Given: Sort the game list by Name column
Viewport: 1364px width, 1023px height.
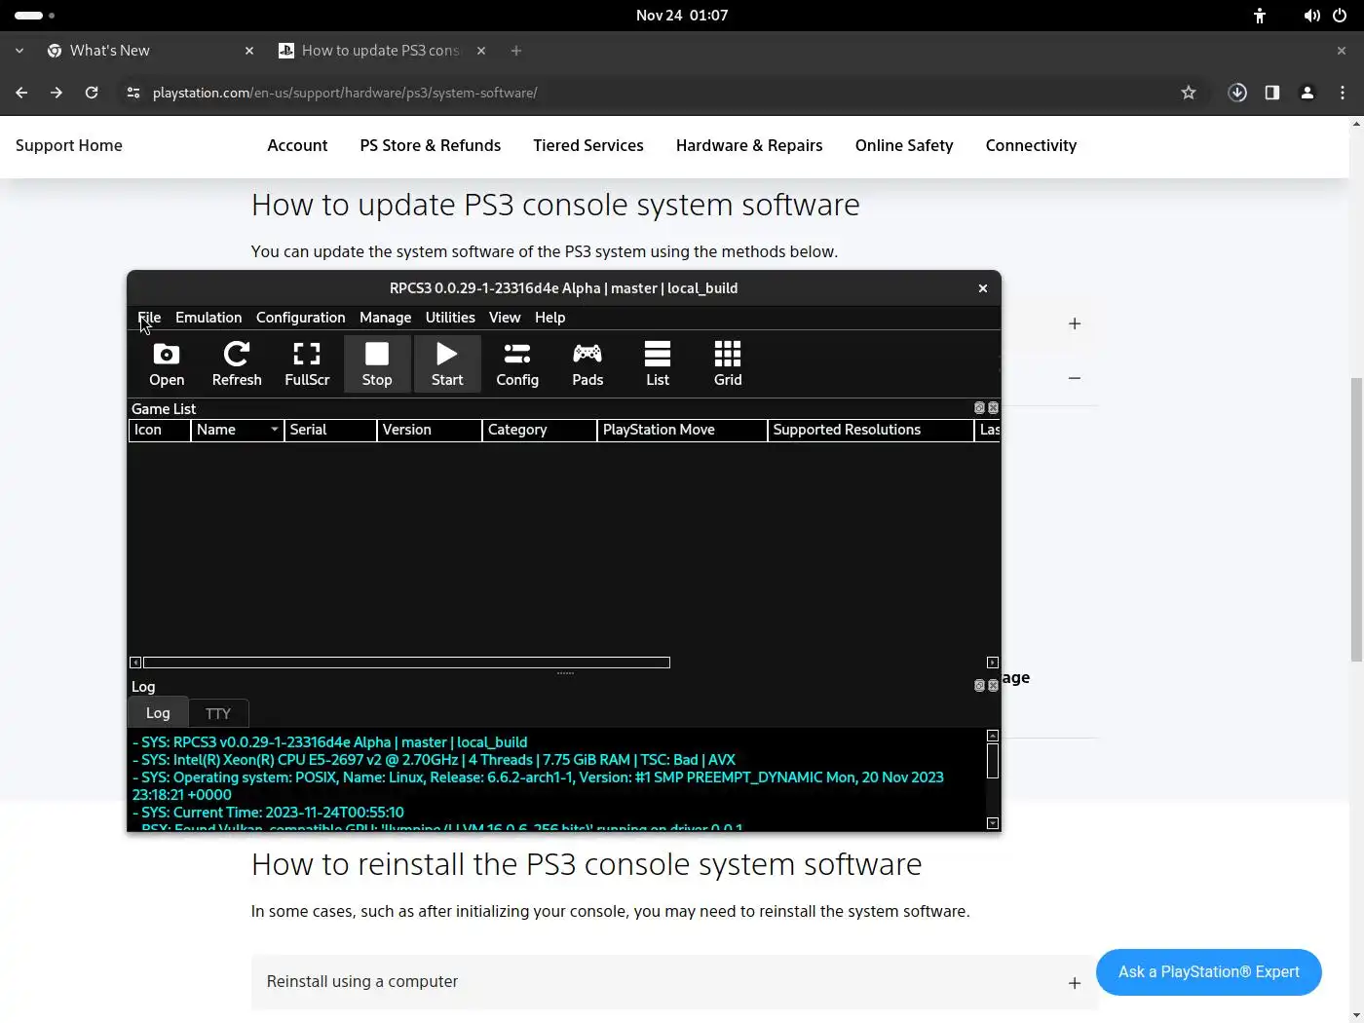Looking at the screenshot, I should tap(237, 430).
